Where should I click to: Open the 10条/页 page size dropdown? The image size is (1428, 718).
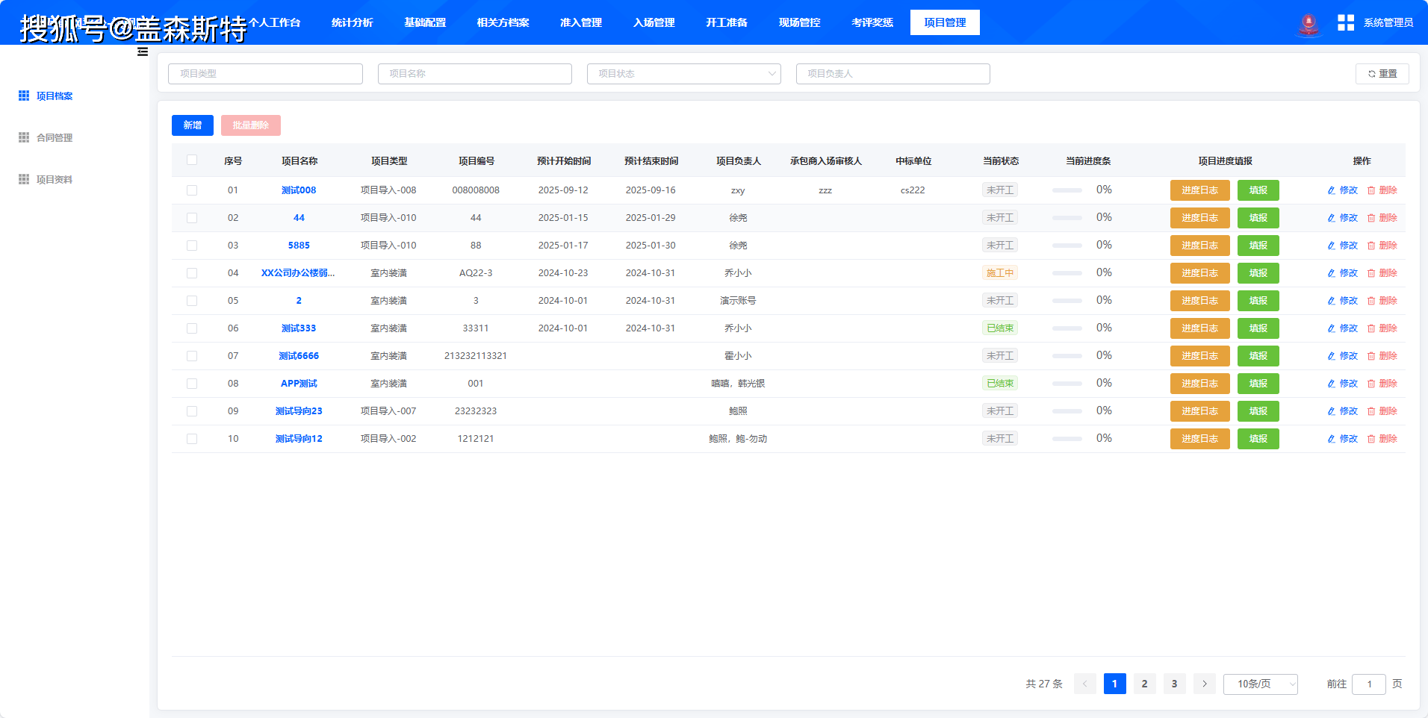click(x=1261, y=684)
